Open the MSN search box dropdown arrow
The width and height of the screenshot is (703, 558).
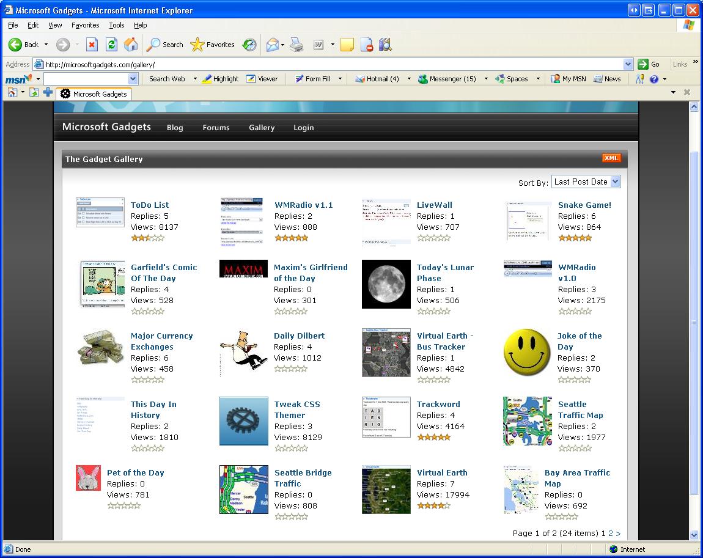pyautogui.click(x=133, y=79)
